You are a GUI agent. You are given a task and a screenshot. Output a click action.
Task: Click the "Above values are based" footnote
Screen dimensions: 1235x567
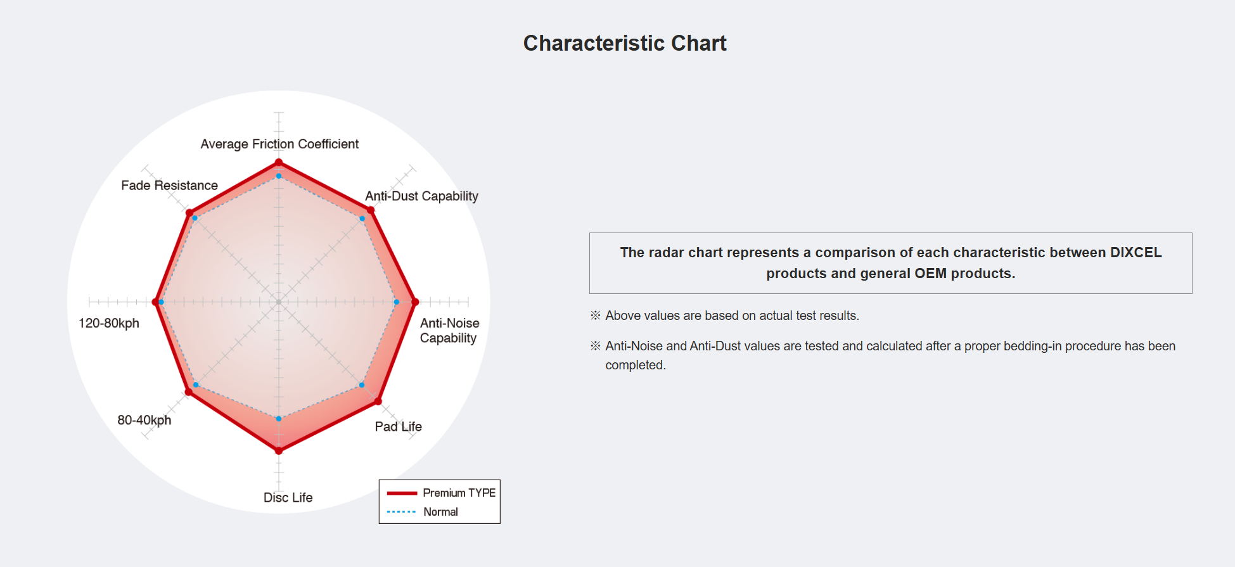pyautogui.click(x=732, y=315)
